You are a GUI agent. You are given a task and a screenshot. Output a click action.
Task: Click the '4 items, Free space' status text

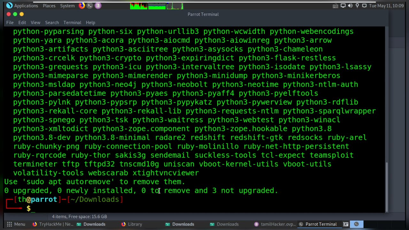point(80,217)
